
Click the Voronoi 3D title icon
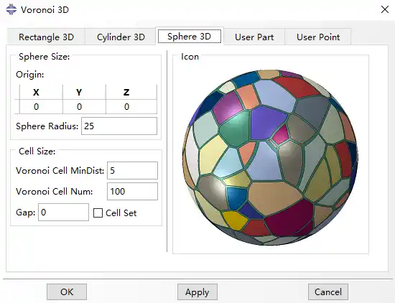click(x=11, y=9)
